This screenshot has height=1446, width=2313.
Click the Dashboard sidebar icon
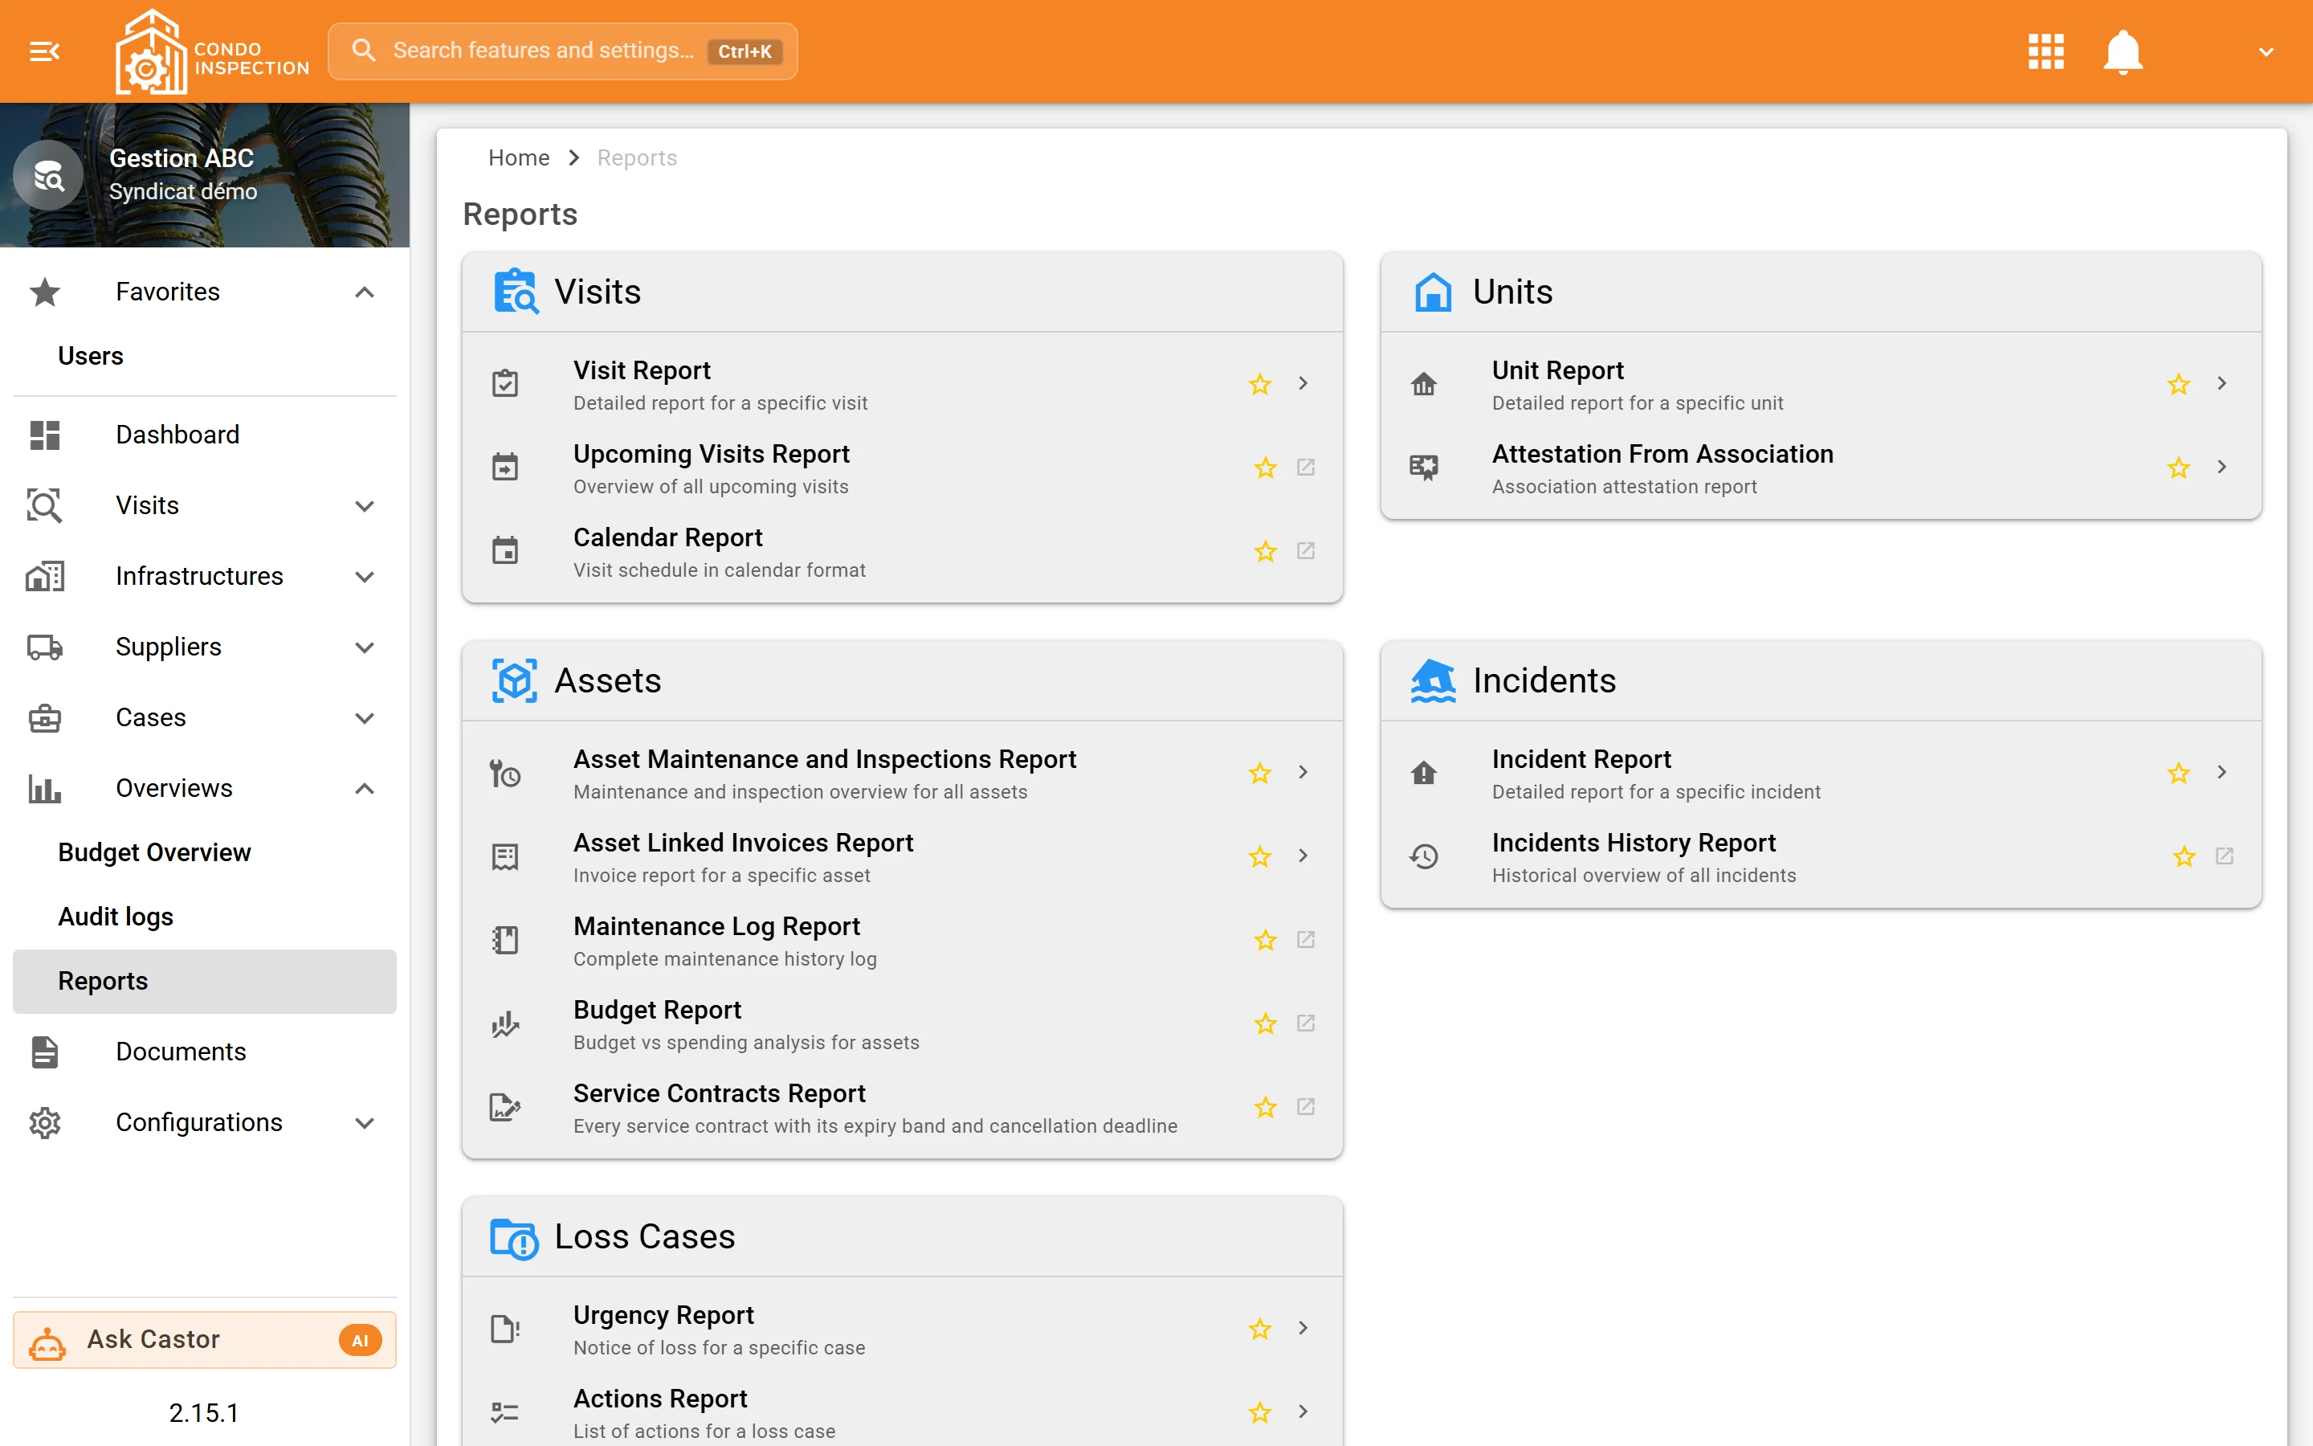(45, 434)
